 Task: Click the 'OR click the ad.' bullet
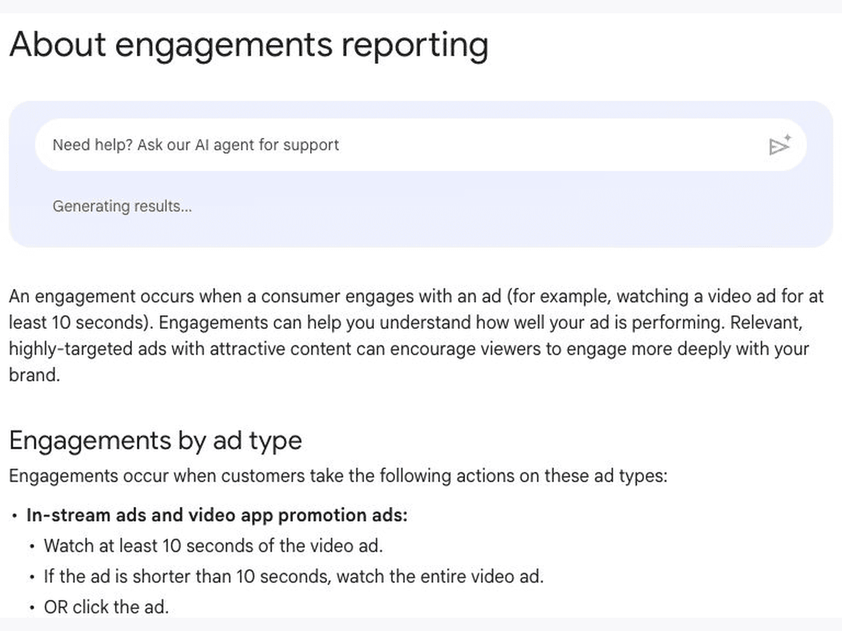click(x=107, y=607)
